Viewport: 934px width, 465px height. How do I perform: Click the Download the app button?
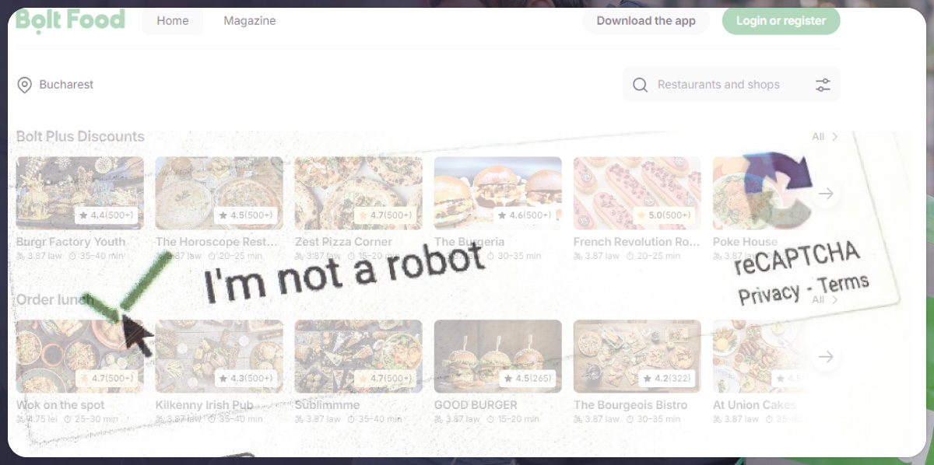tap(646, 21)
